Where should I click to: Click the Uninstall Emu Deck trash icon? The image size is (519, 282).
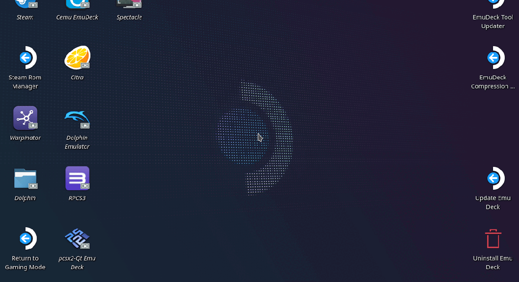[493, 238]
